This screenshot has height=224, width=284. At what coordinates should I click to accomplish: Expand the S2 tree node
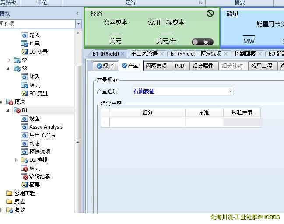pyautogui.click(x=9, y=60)
